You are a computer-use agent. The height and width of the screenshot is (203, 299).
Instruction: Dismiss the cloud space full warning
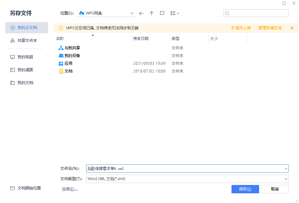292,28
